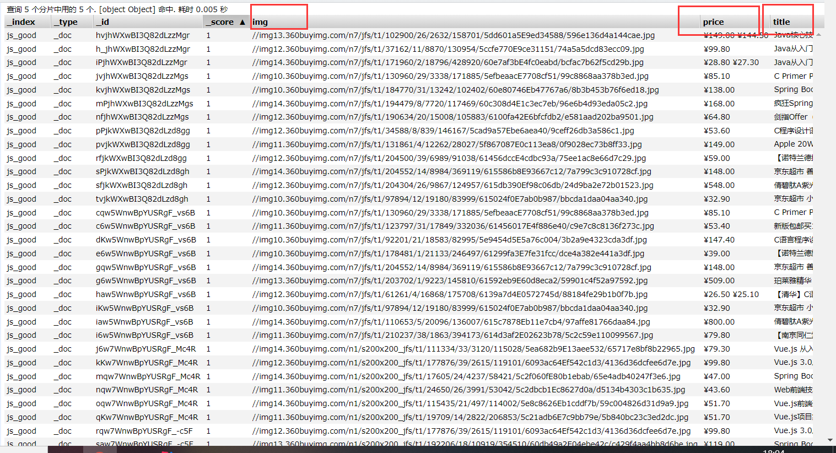Click price ¥168.00 cell
The width and height of the screenshot is (836, 453).
[x=719, y=104]
